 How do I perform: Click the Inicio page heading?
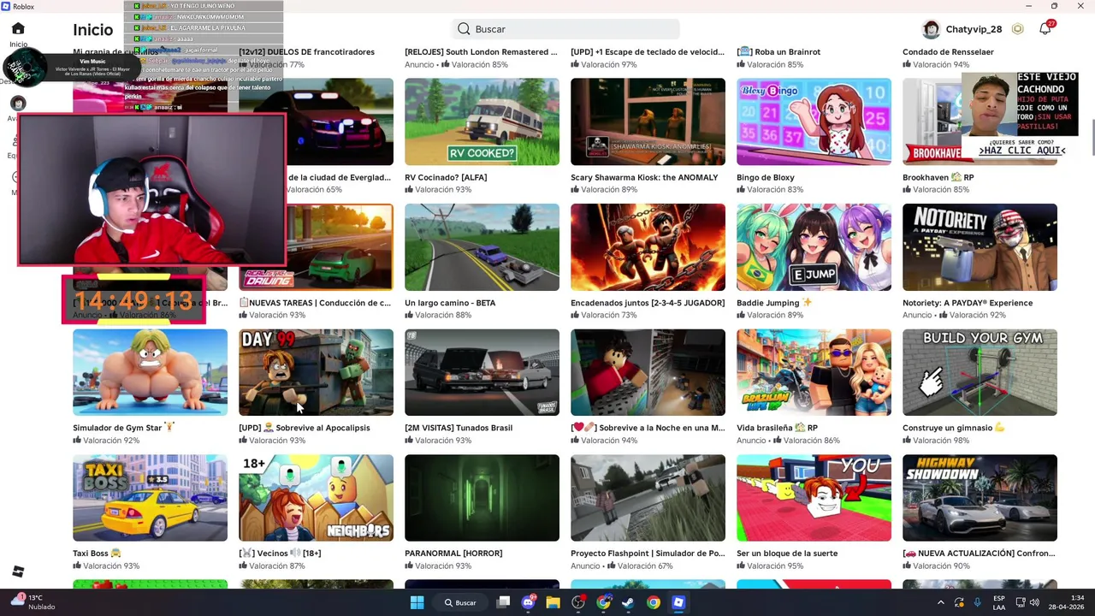[x=93, y=30]
